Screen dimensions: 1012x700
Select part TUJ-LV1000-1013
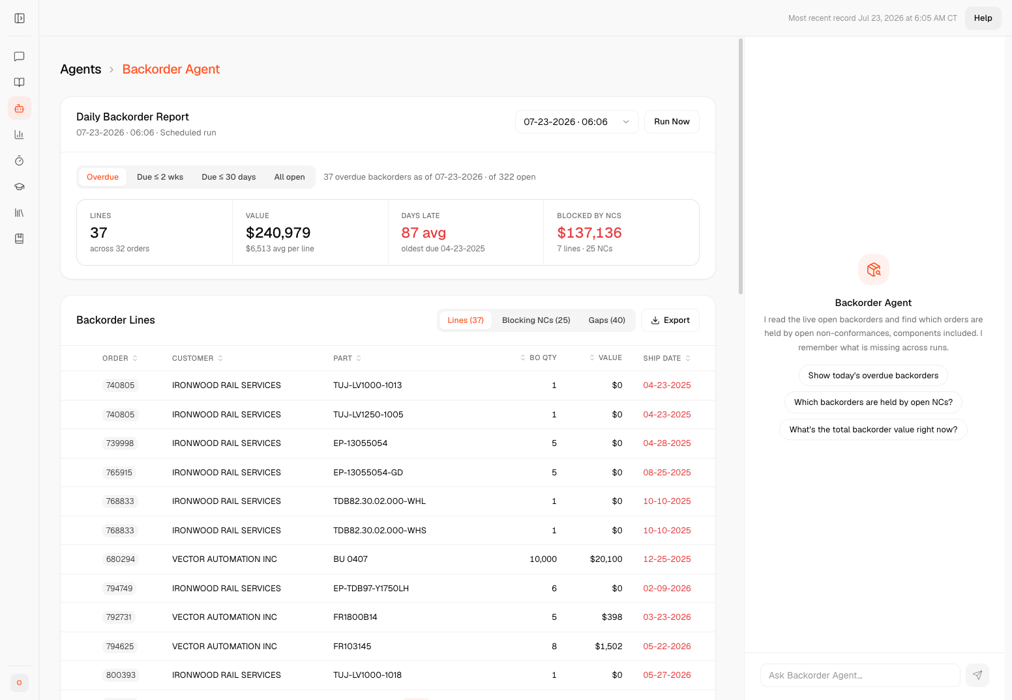(368, 385)
